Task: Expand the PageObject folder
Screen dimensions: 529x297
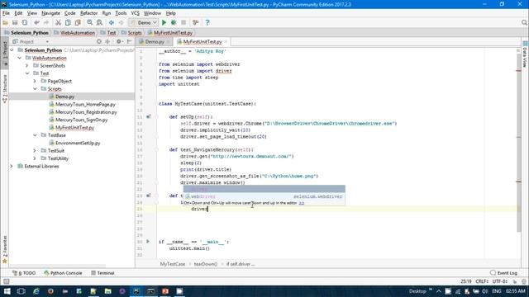Action: point(35,81)
